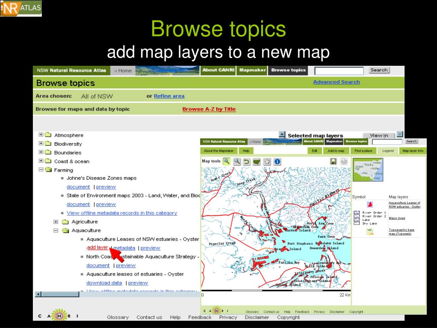Select the zoom out map tool
This screenshot has width=437, height=328.
[237, 161]
